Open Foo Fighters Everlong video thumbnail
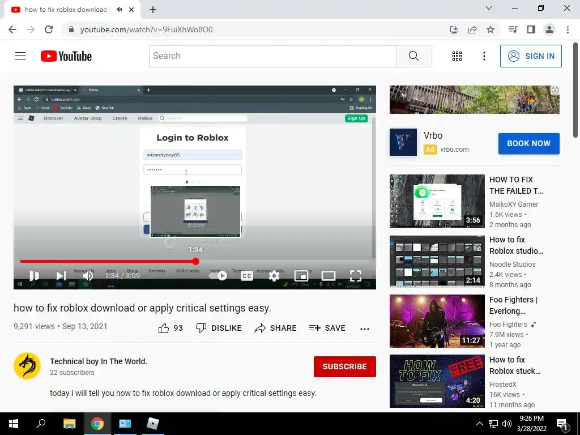The image size is (580, 435). (437, 321)
